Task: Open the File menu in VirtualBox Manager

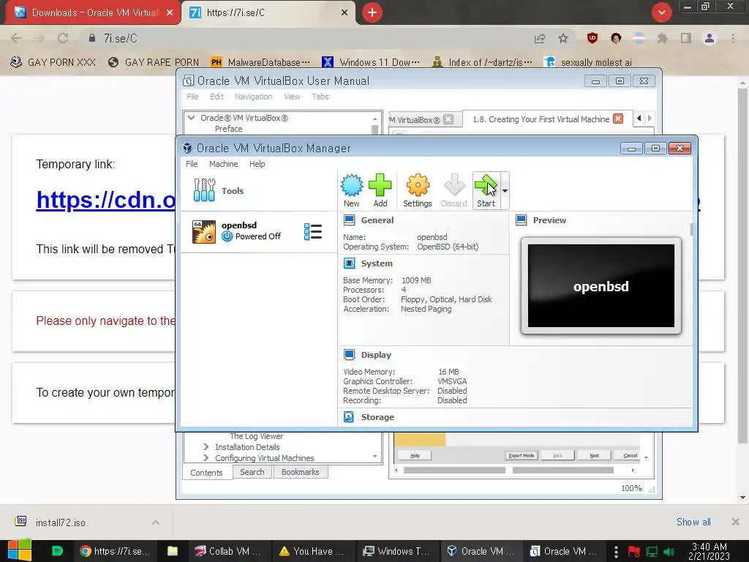Action: point(192,164)
